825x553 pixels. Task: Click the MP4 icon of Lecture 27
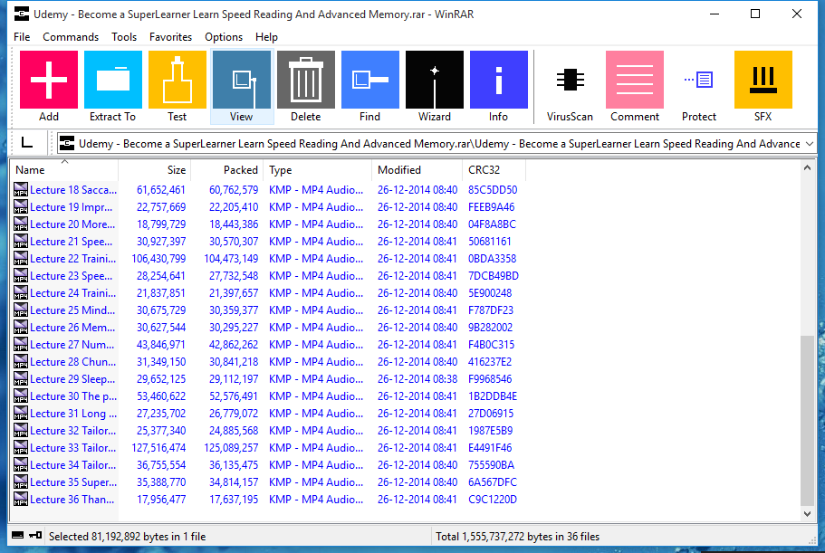[21, 344]
